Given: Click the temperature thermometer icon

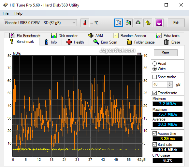Looking at the screenshot, I should 85,23.
